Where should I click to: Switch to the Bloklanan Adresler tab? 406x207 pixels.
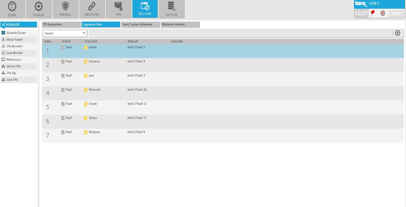click(x=180, y=25)
